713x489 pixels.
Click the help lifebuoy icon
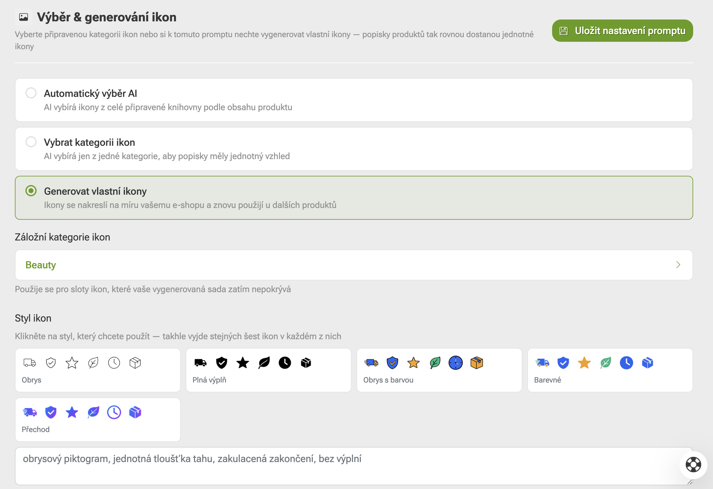(693, 465)
